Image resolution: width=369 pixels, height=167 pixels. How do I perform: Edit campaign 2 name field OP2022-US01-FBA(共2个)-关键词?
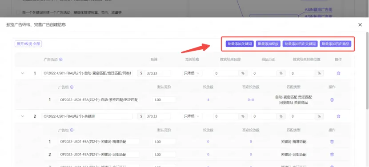click(x=87, y=116)
